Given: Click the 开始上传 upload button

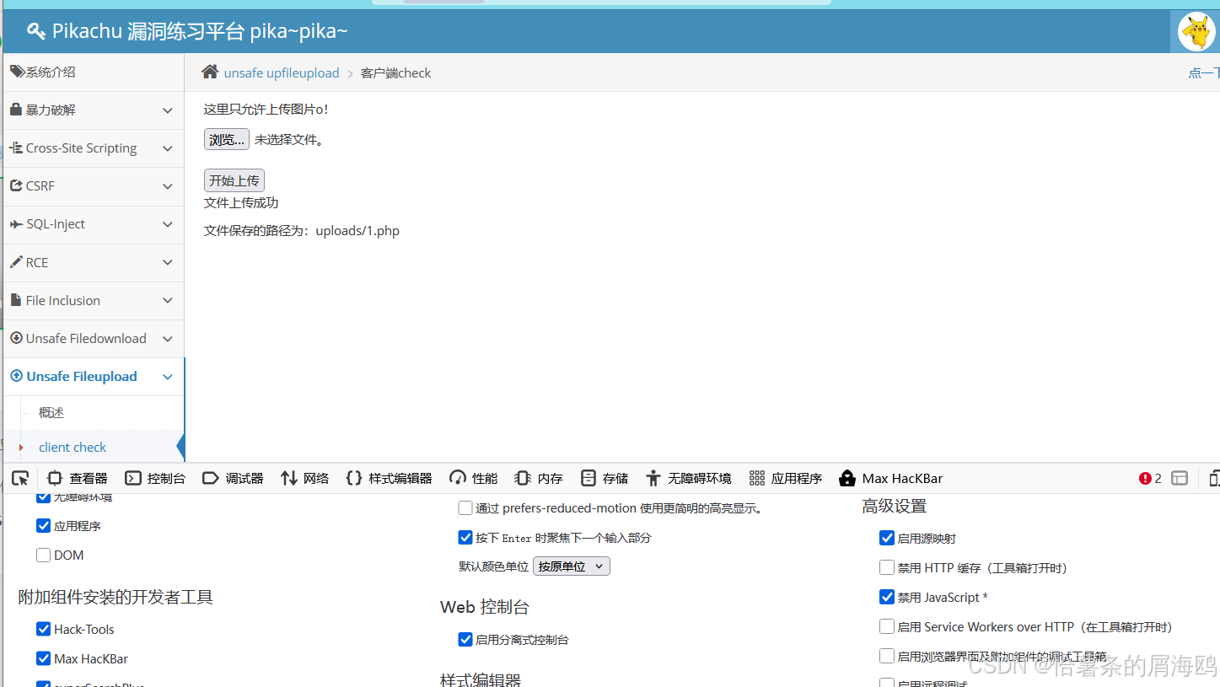Looking at the screenshot, I should coord(234,180).
